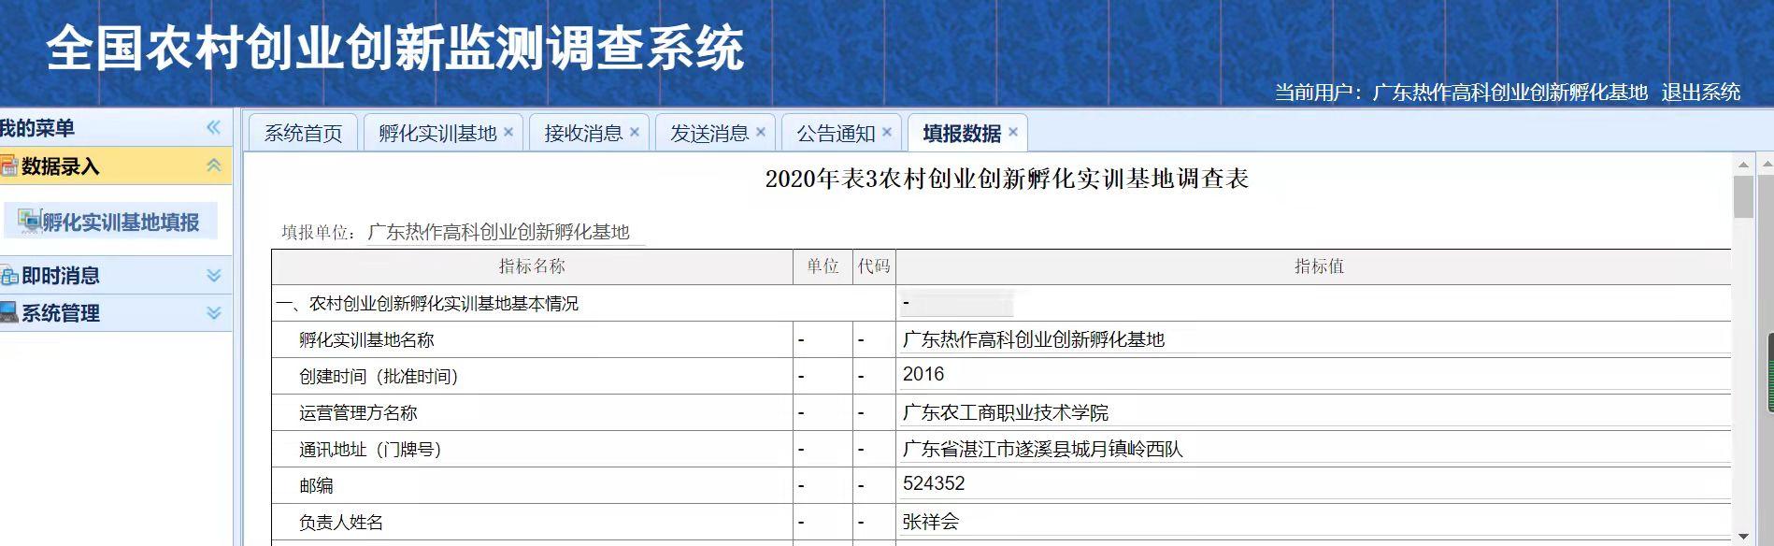Click the 数据录入 section icon
The image size is (1774, 546).
pos(8,166)
